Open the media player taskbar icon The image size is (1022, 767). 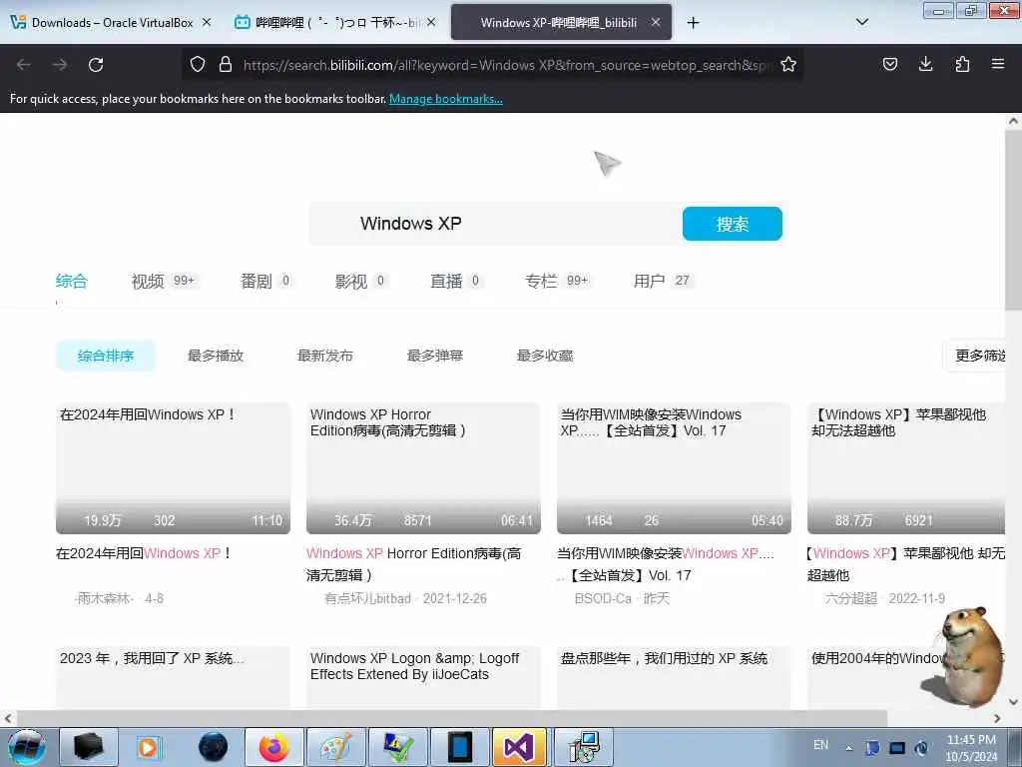tap(149, 747)
